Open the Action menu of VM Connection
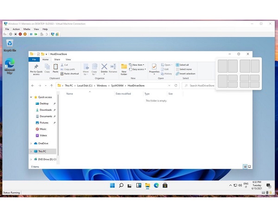278x209 pixels. (x=16, y=29)
